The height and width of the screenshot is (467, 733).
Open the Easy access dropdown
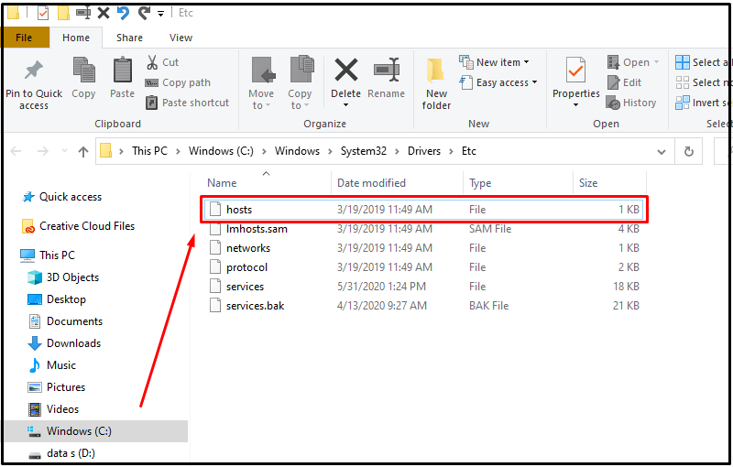[x=498, y=82]
